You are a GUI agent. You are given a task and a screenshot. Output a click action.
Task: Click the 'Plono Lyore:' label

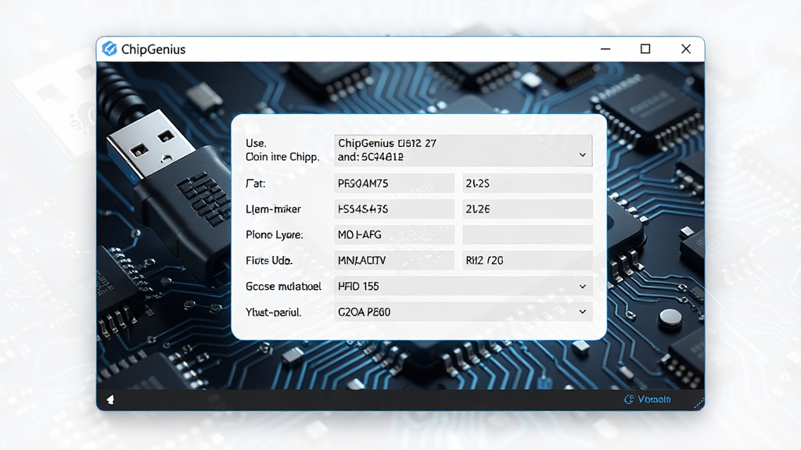pos(275,234)
